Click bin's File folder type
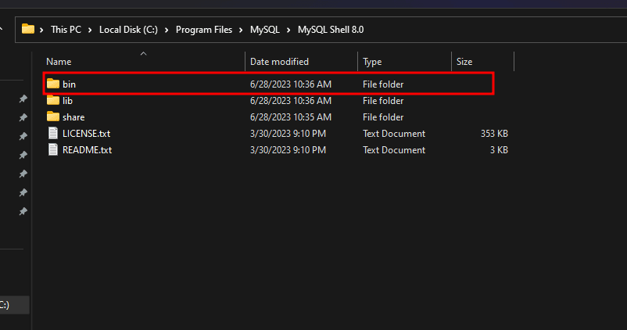 point(383,84)
